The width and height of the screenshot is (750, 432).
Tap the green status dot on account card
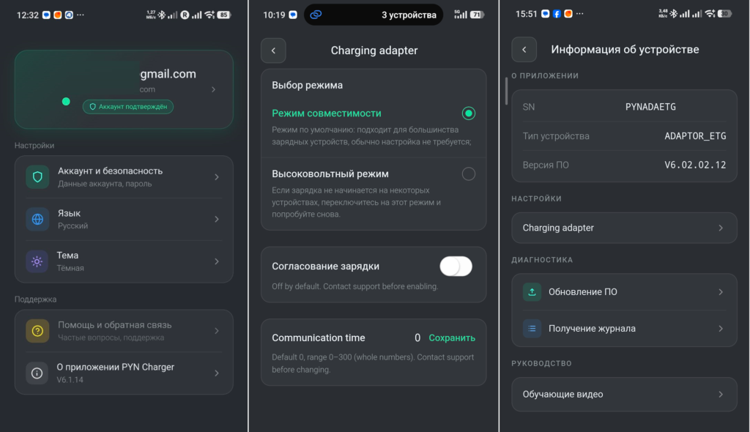tap(66, 102)
